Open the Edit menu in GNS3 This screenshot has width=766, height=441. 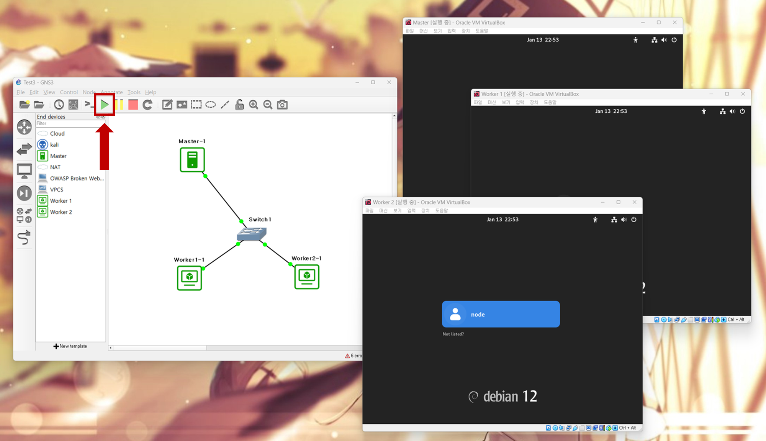(34, 92)
